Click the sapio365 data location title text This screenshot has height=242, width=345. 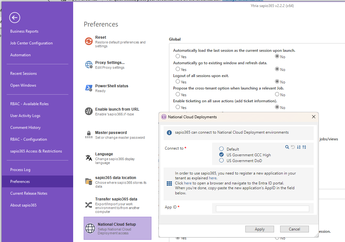116,178
